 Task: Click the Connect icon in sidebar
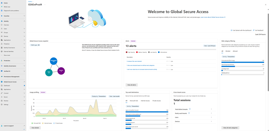2,93
